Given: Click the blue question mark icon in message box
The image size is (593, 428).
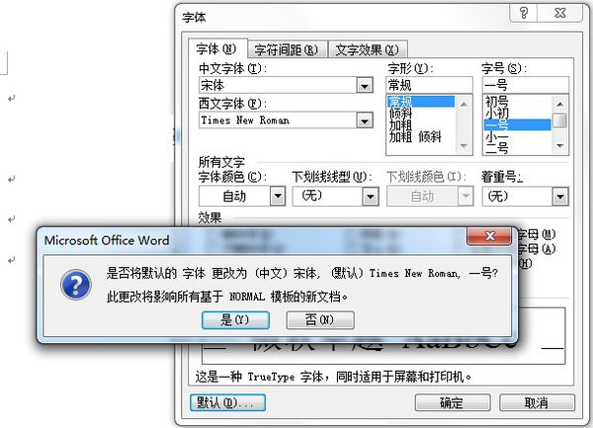Looking at the screenshot, I should point(76,285).
